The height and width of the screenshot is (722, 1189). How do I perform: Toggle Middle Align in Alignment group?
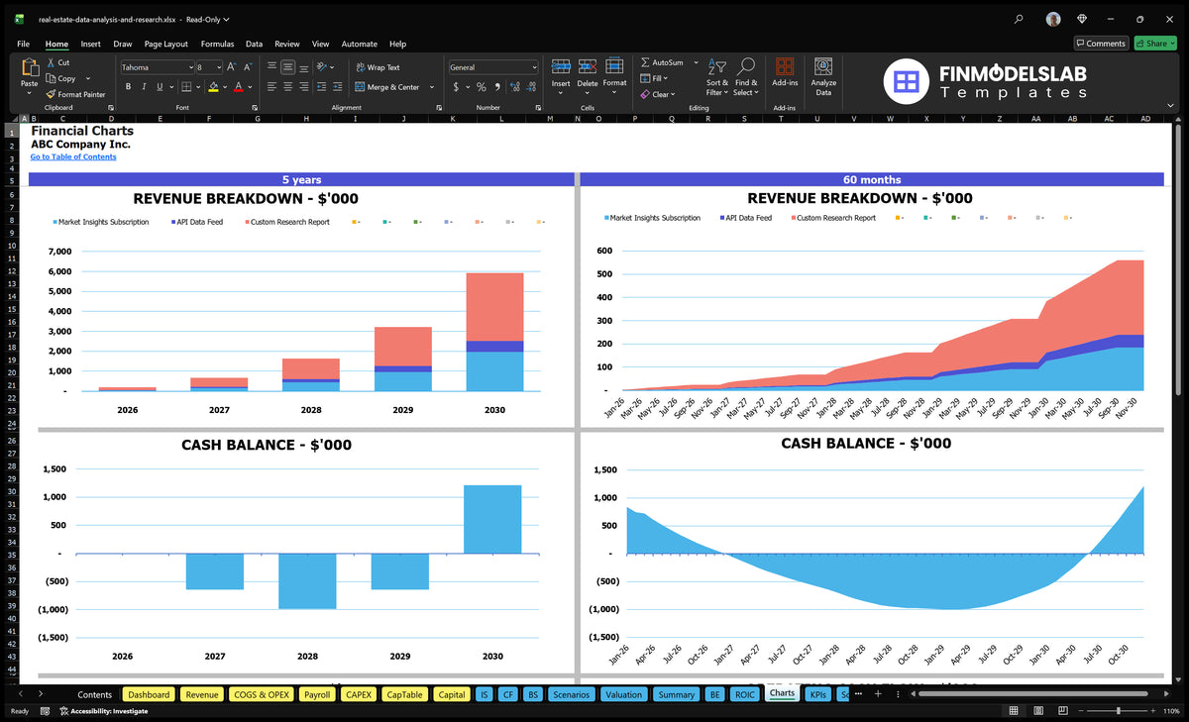287,67
